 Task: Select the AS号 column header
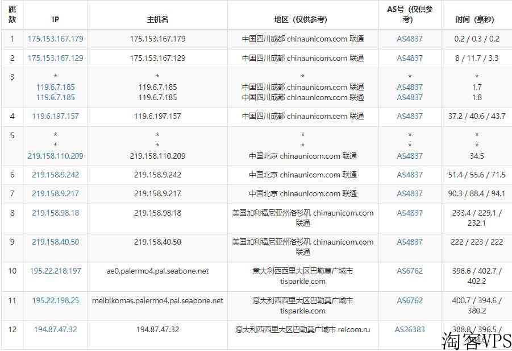410,14
